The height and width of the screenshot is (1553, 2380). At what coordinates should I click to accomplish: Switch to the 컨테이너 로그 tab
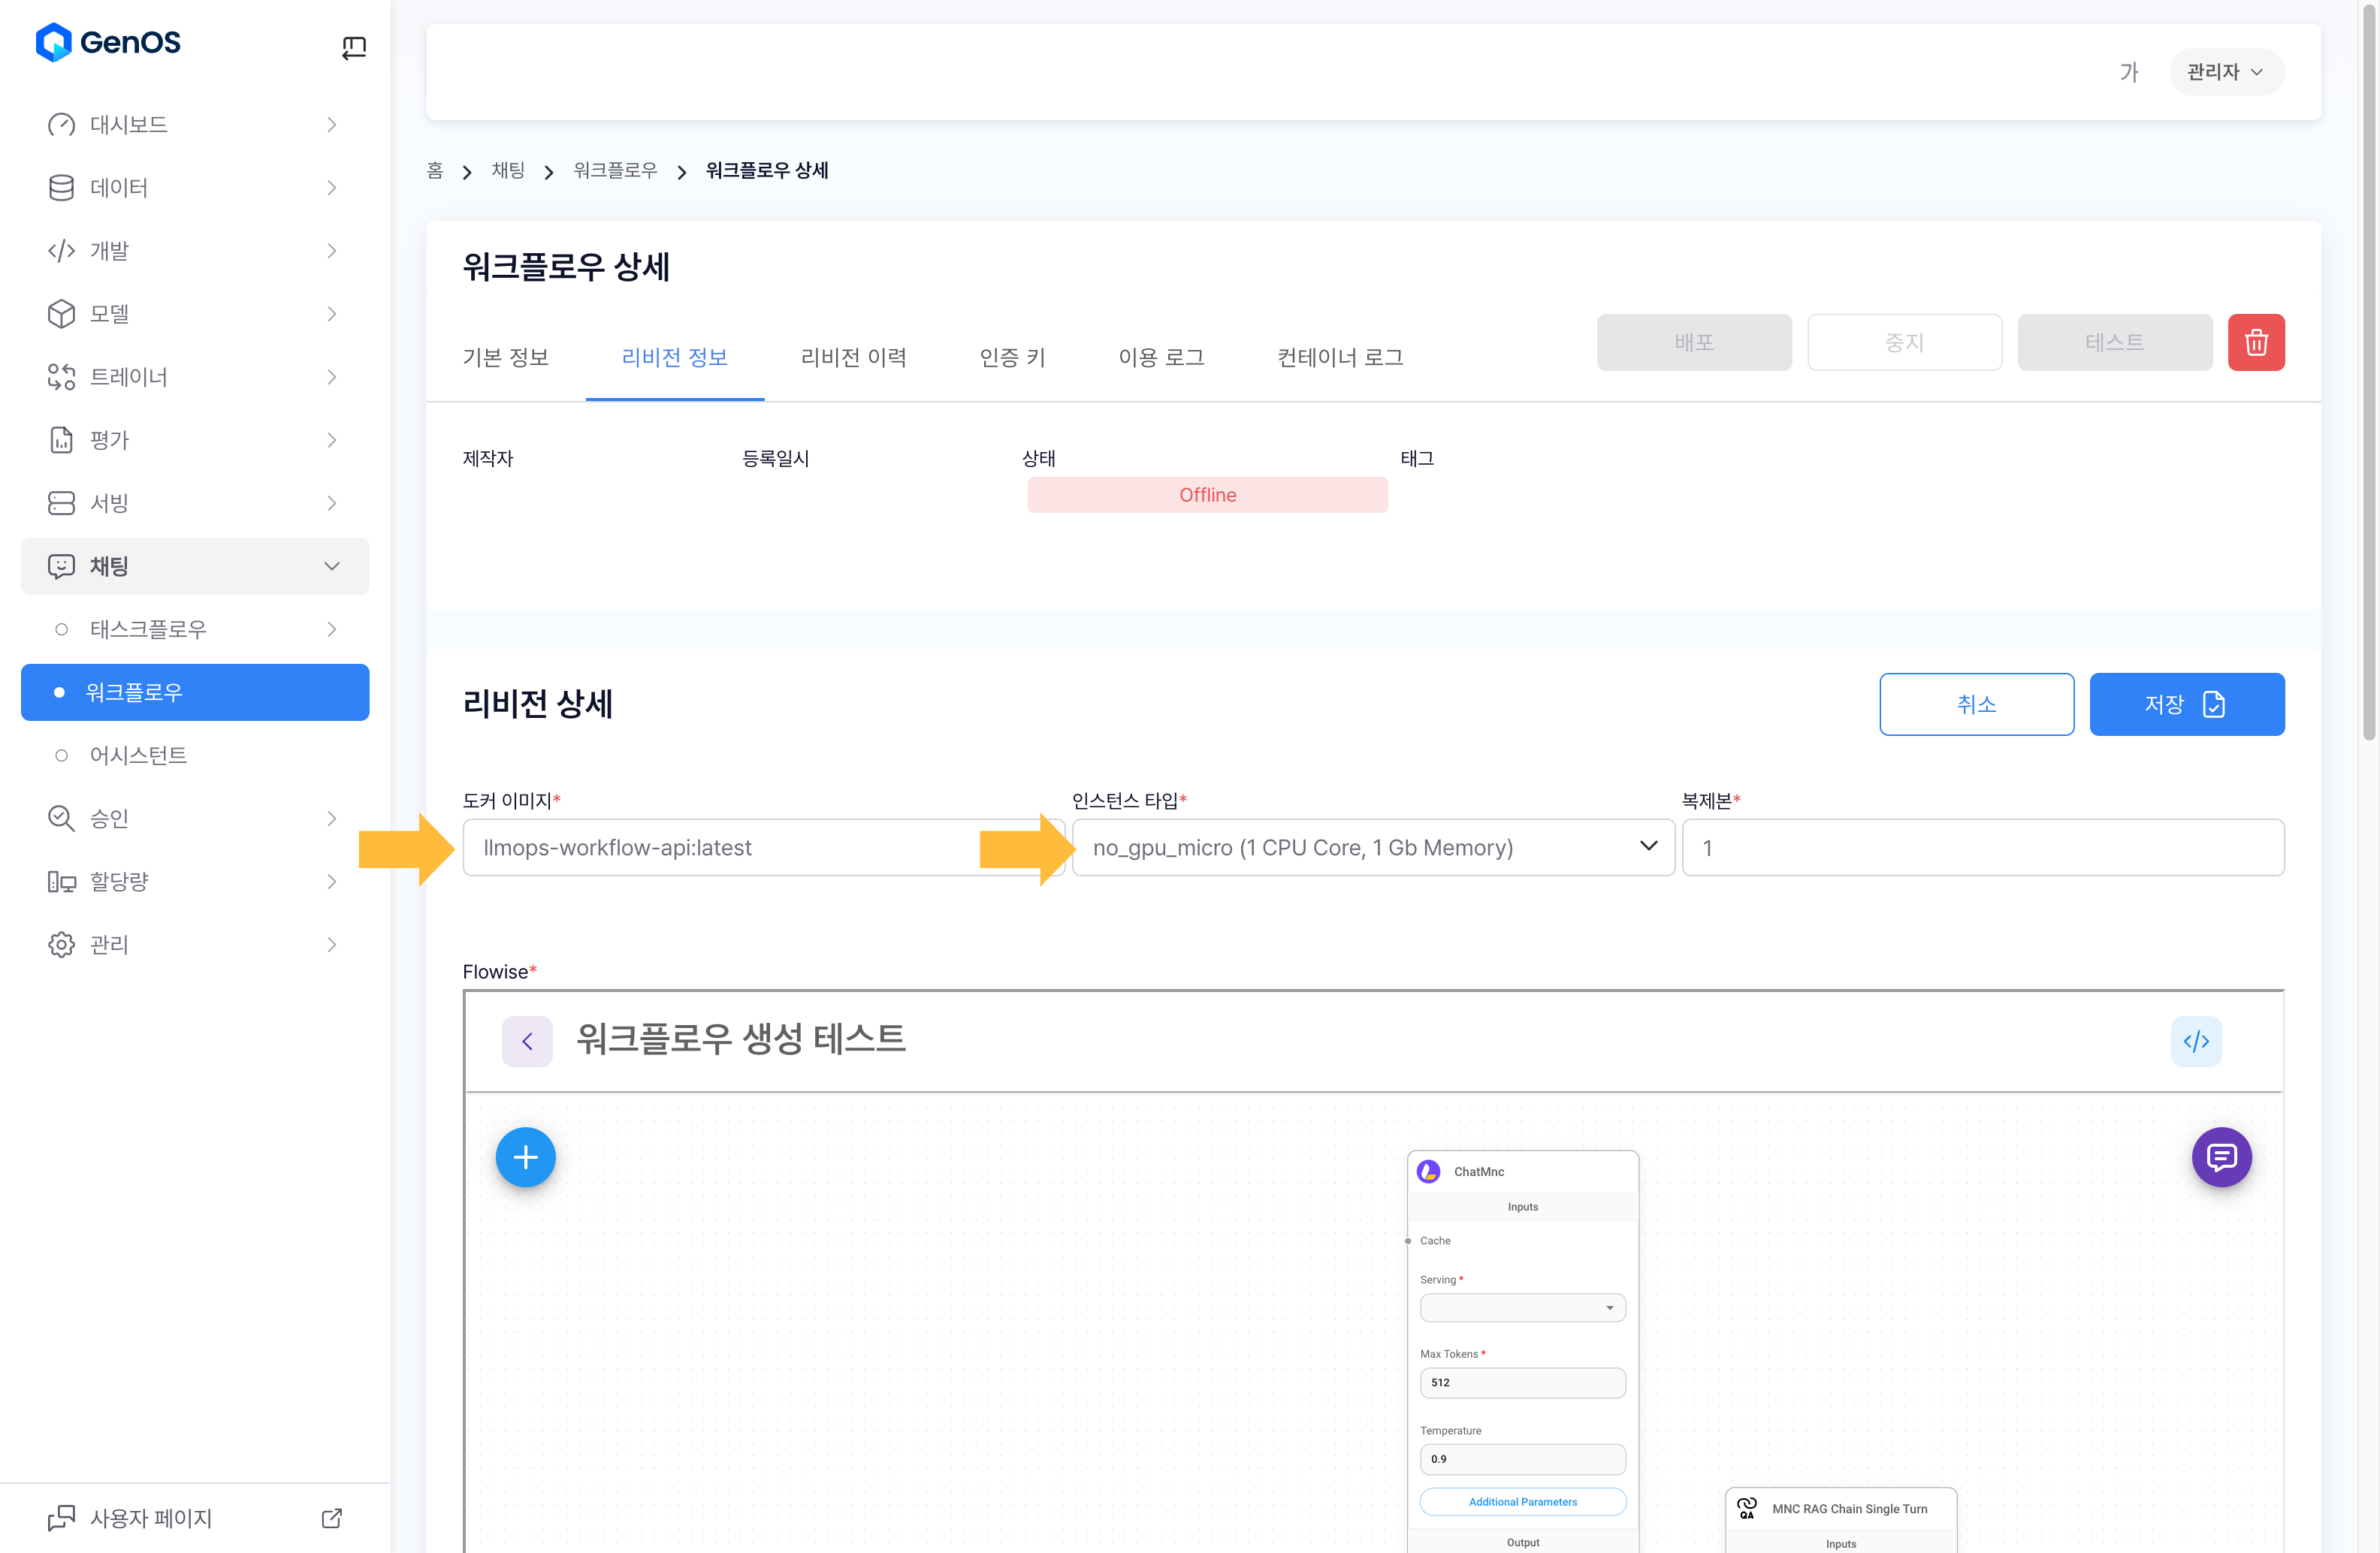click(1340, 357)
